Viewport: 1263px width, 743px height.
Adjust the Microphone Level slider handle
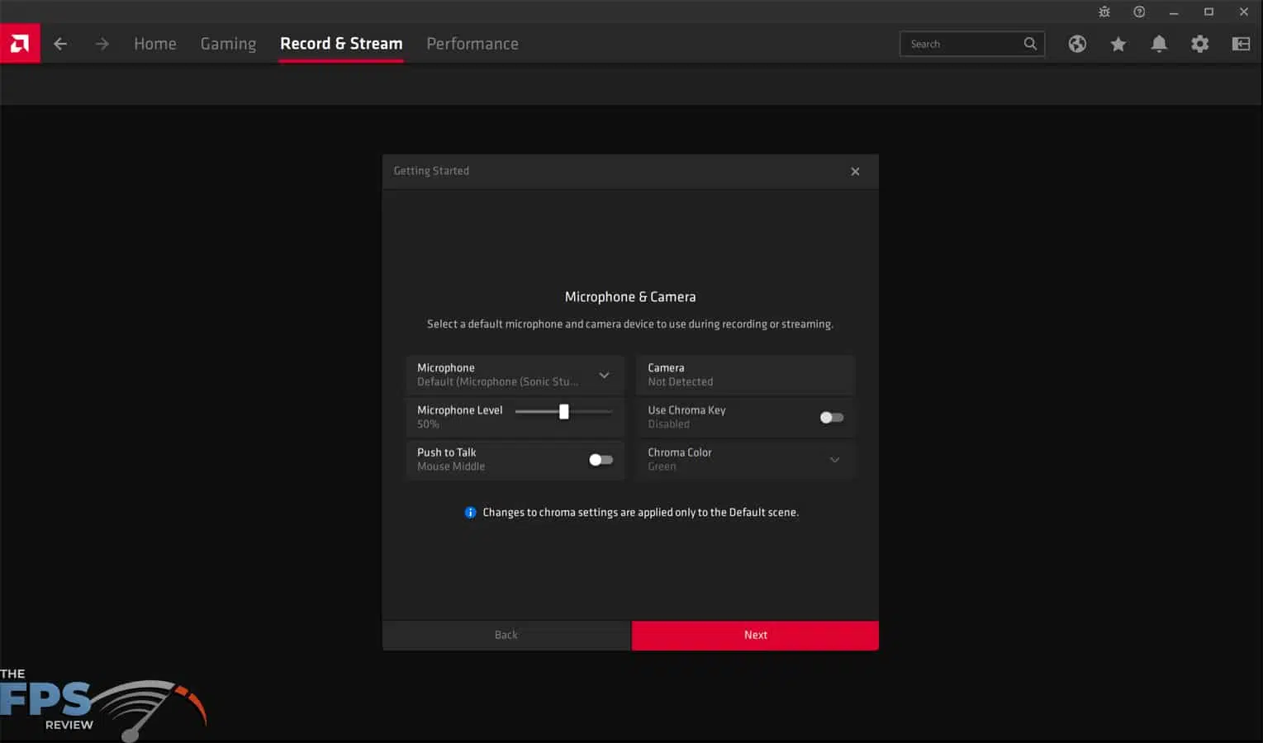point(564,411)
